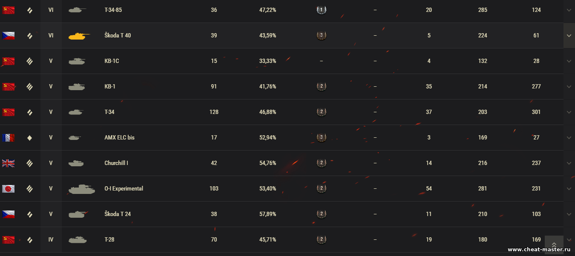Click the French flag beside AMX ELC bis
Image resolution: width=575 pixels, height=256 pixels.
9,138
